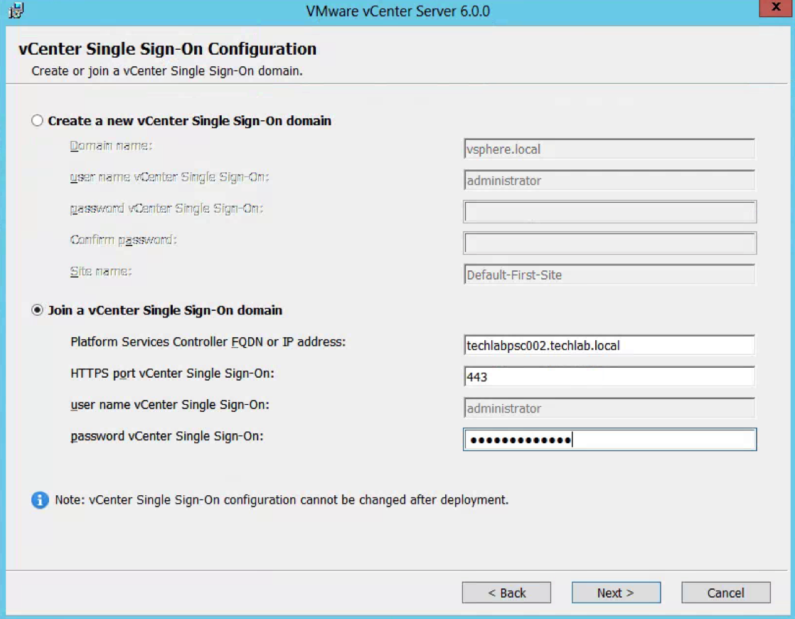The width and height of the screenshot is (795, 619).
Task: Click the new domain password field
Action: pos(609,212)
